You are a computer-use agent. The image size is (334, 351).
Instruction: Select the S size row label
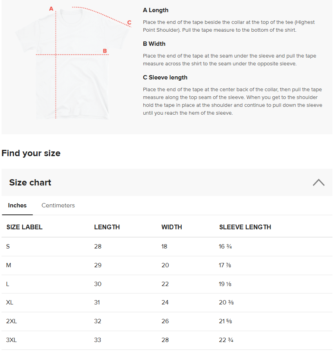tap(8, 247)
